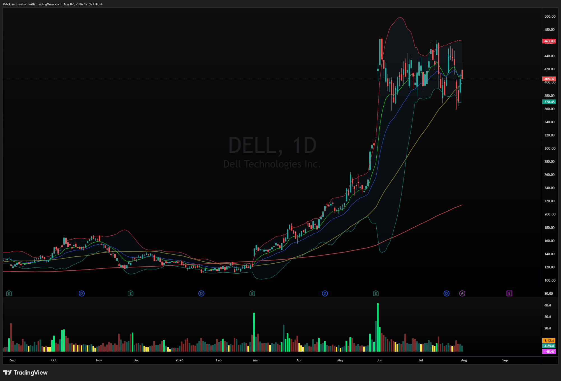Screen dimensions: 561x381
Task: Click the 300.00 price axis label
Action: (x=550, y=148)
